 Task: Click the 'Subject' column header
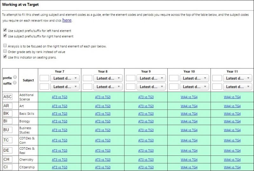28,80
